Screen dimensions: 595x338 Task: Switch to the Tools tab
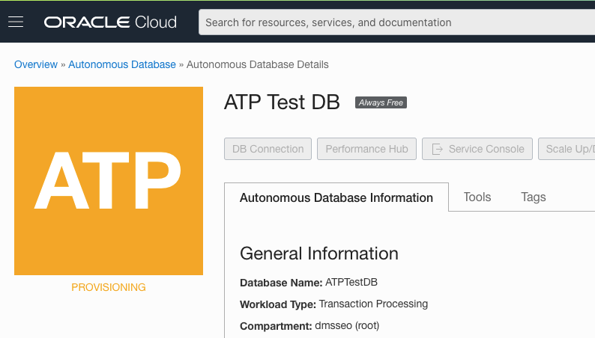point(477,197)
